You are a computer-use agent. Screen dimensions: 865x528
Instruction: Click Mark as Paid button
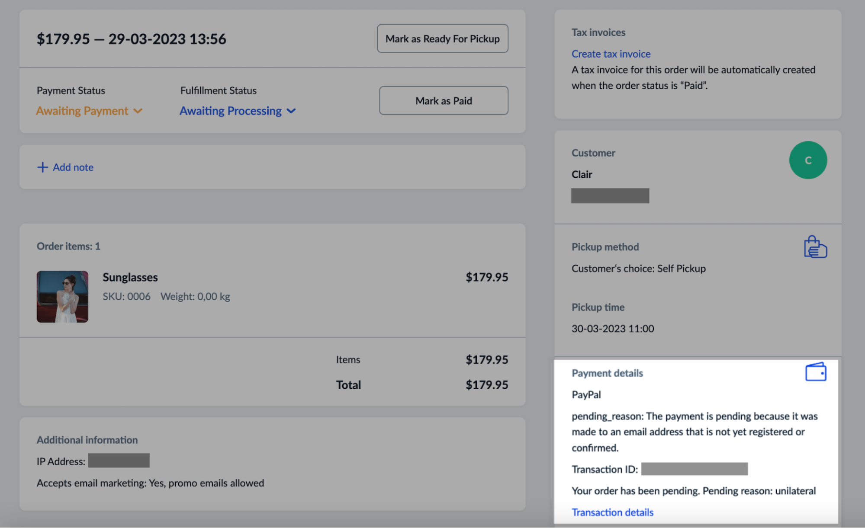click(x=444, y=100)
